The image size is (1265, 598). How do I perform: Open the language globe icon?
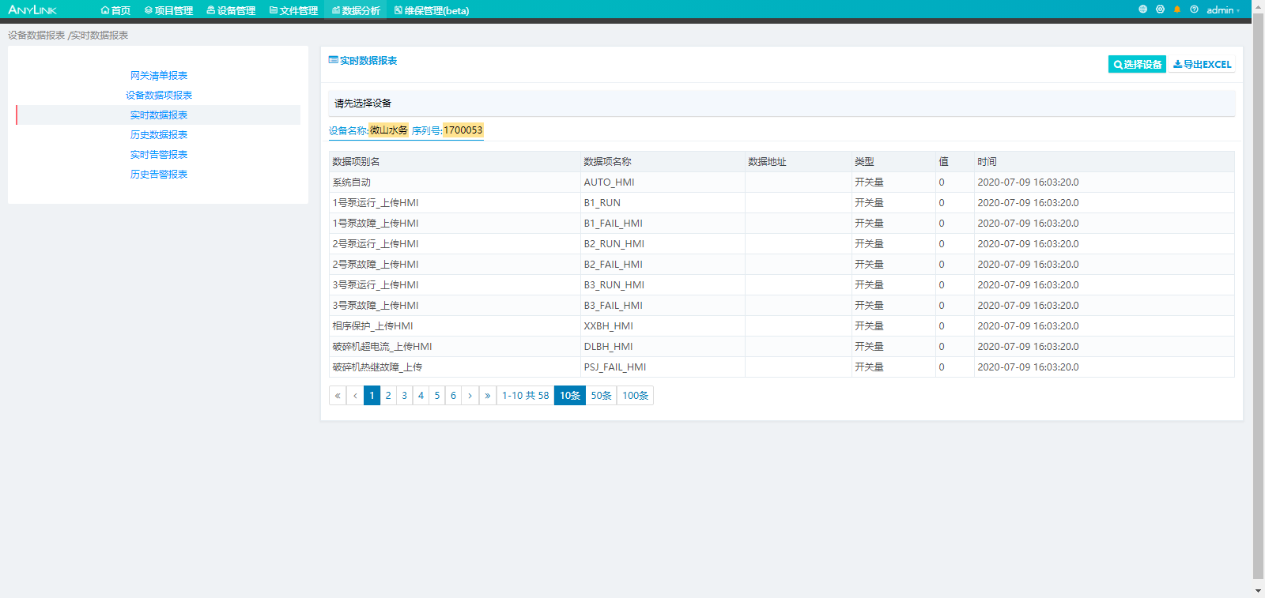coord(1142,9)
